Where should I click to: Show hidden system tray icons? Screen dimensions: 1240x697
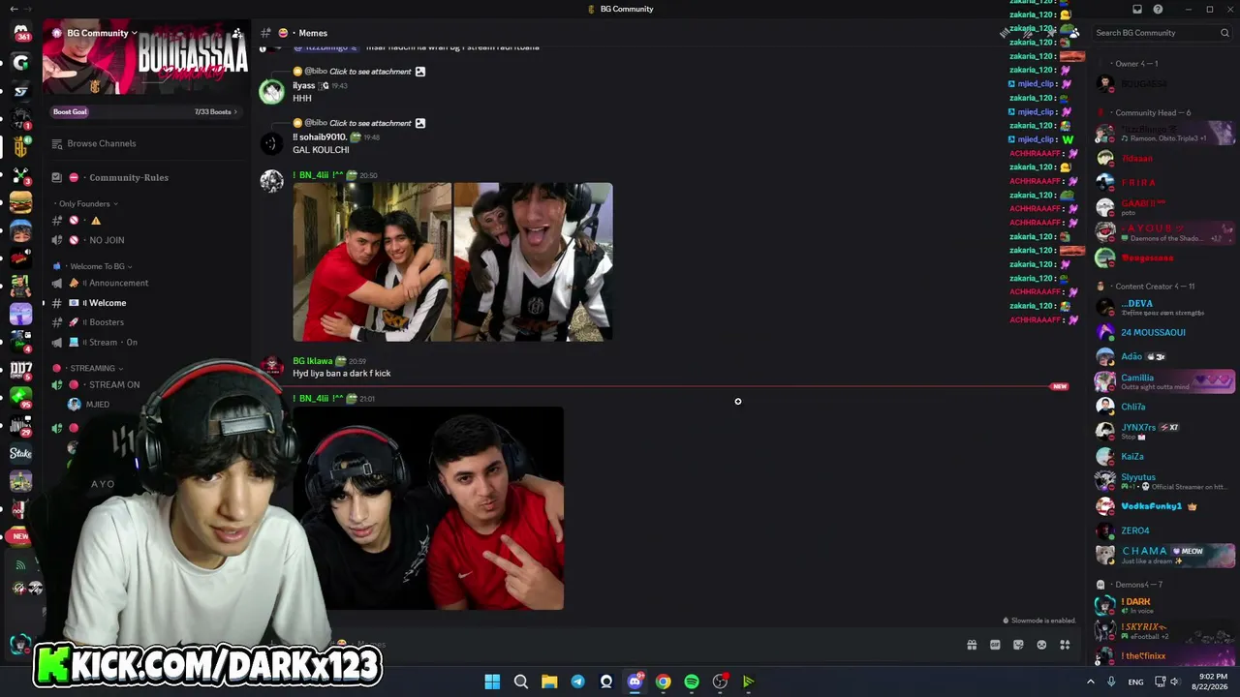(x=1090, y=682)
